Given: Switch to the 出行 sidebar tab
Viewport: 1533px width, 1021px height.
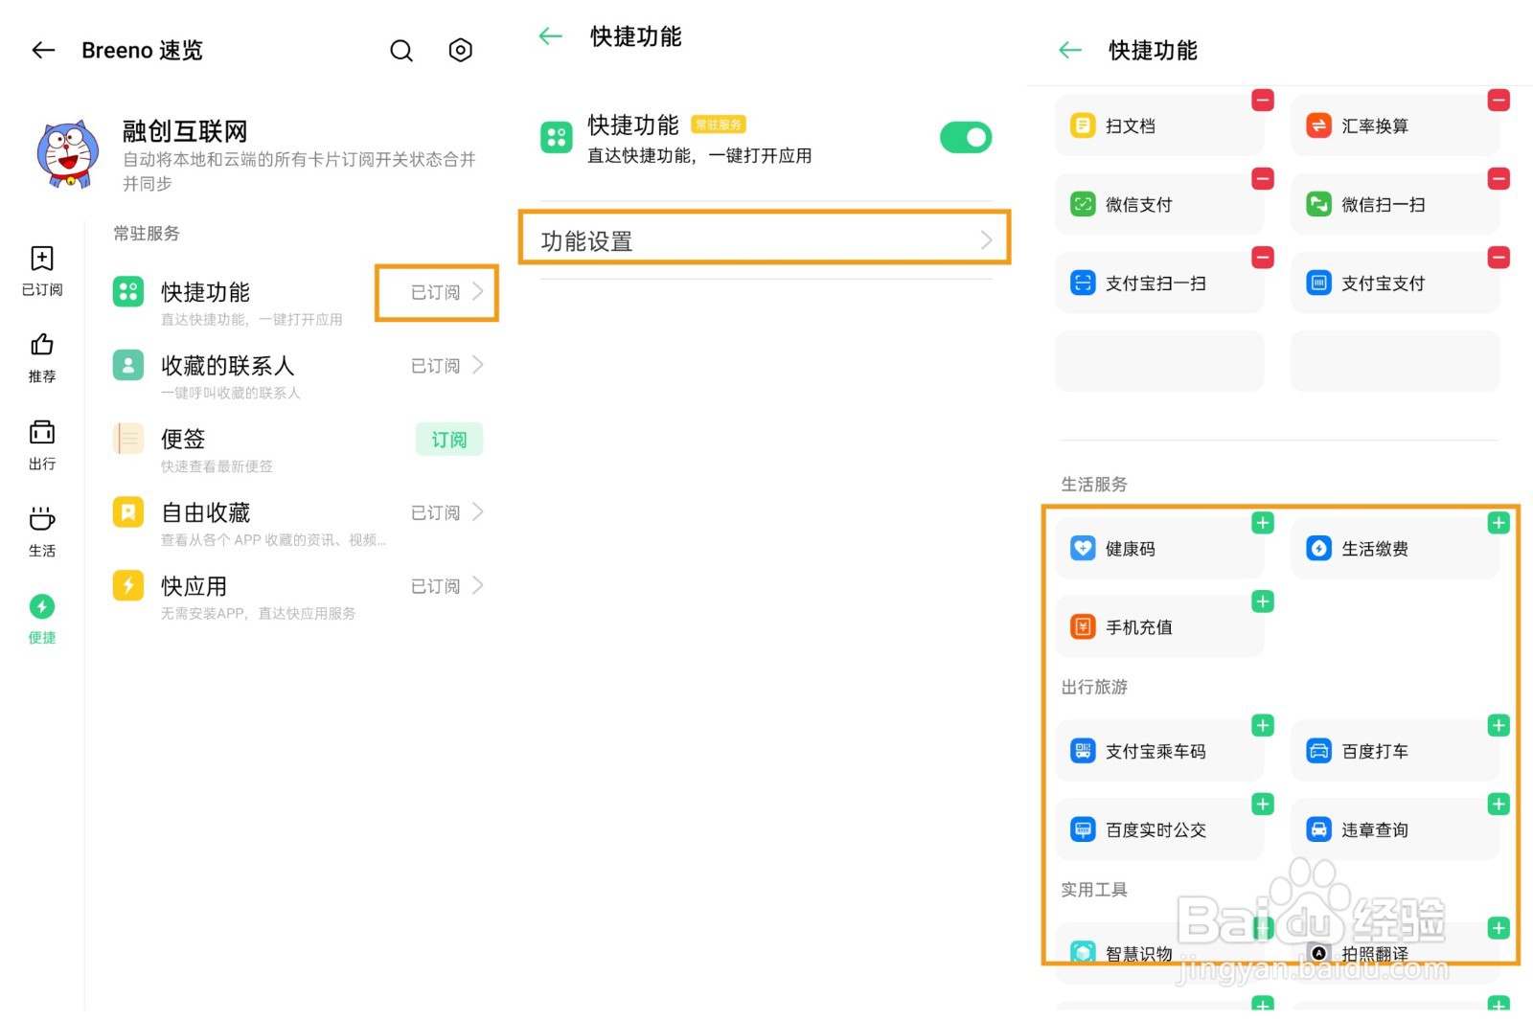Looking at the screenshot, I should tap(42, 444).
